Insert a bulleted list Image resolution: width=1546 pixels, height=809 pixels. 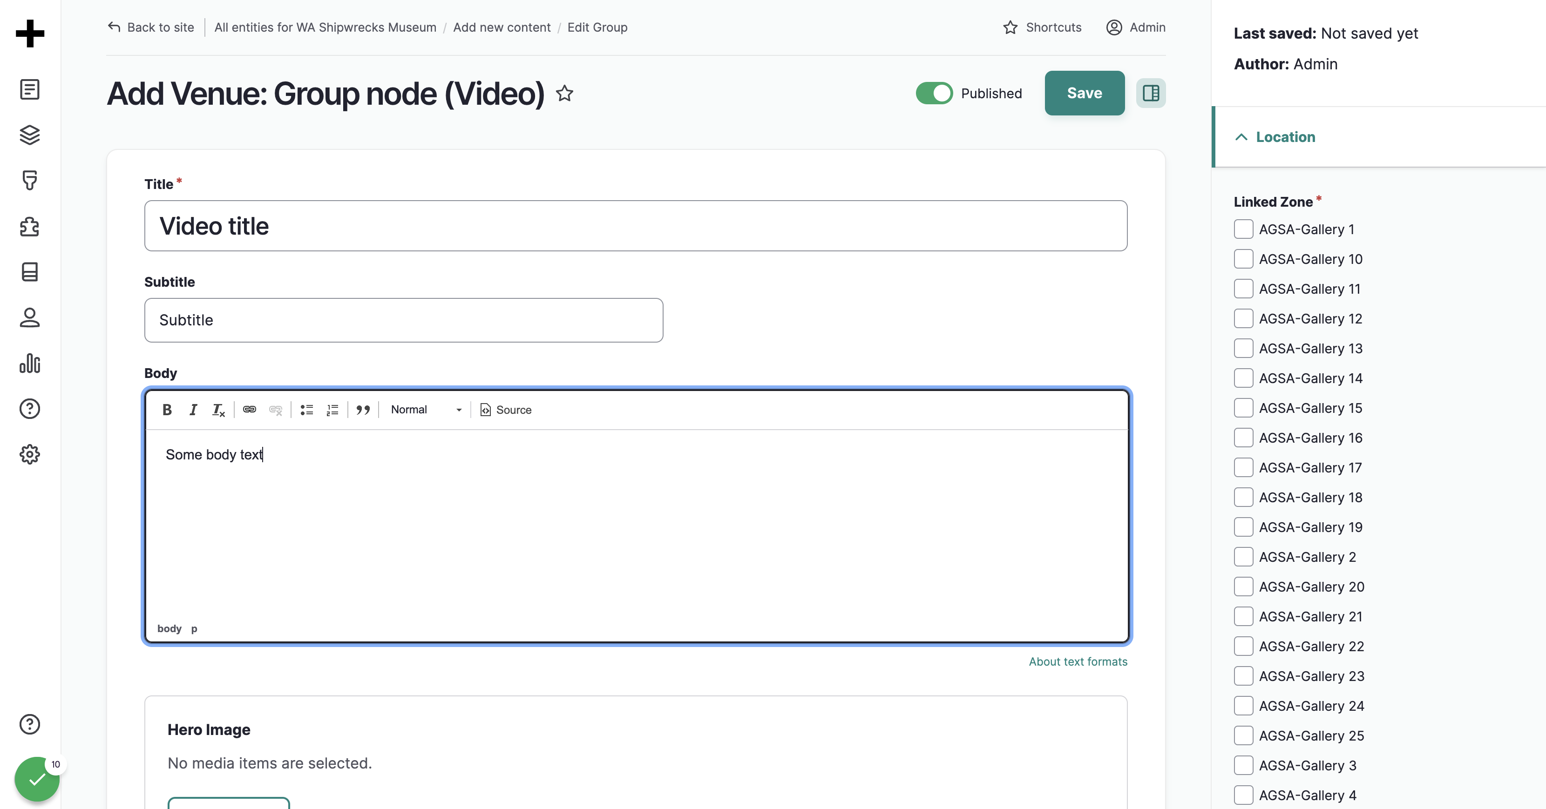point(307,410)
